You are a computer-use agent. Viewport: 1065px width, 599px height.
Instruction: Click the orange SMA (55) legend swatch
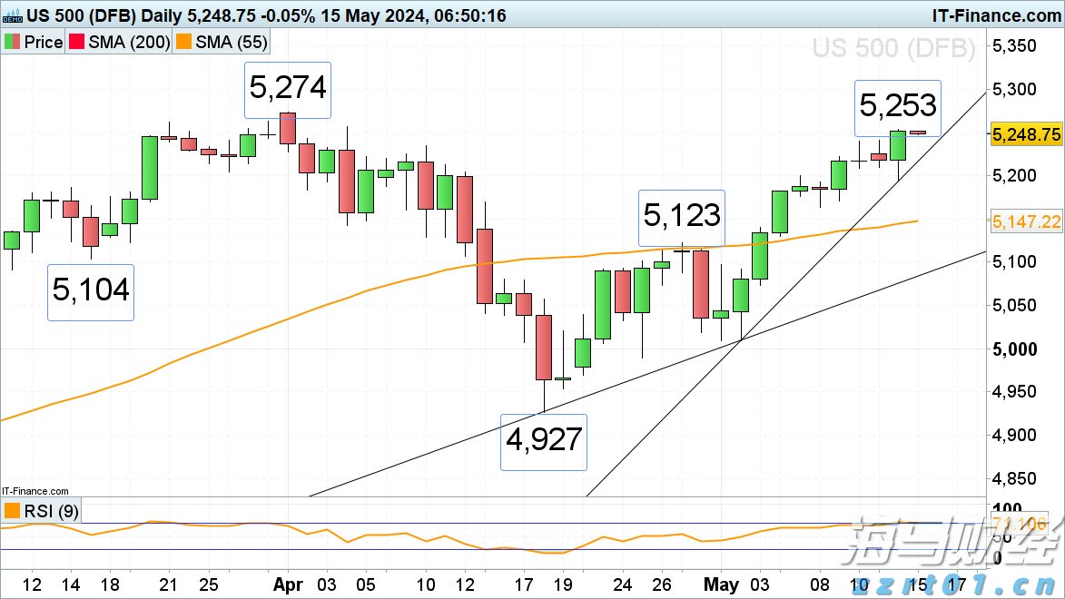(184, 43)
